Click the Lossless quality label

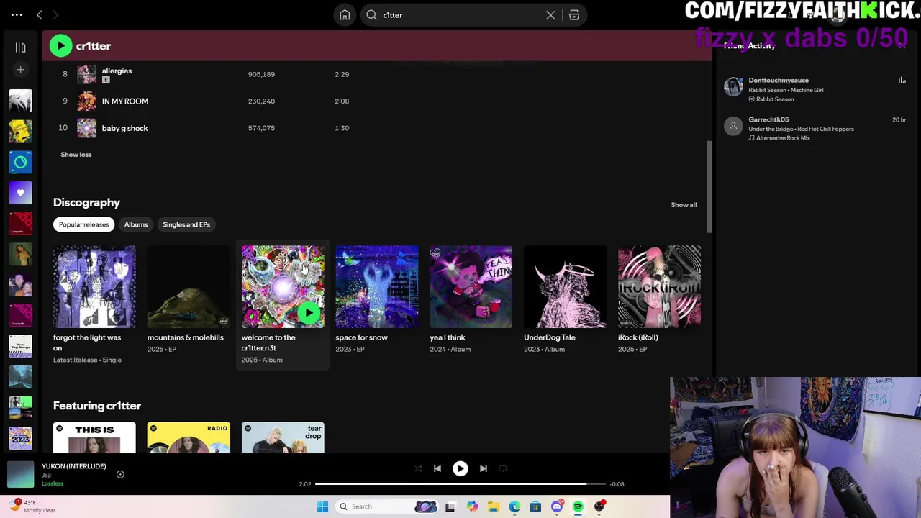pos(53,483)
